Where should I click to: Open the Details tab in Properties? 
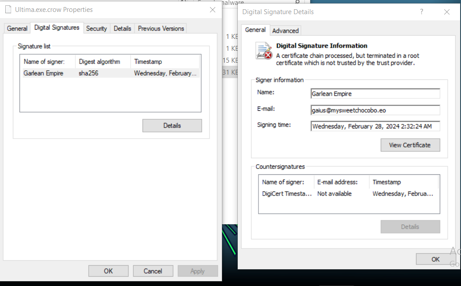click(122, 28)
